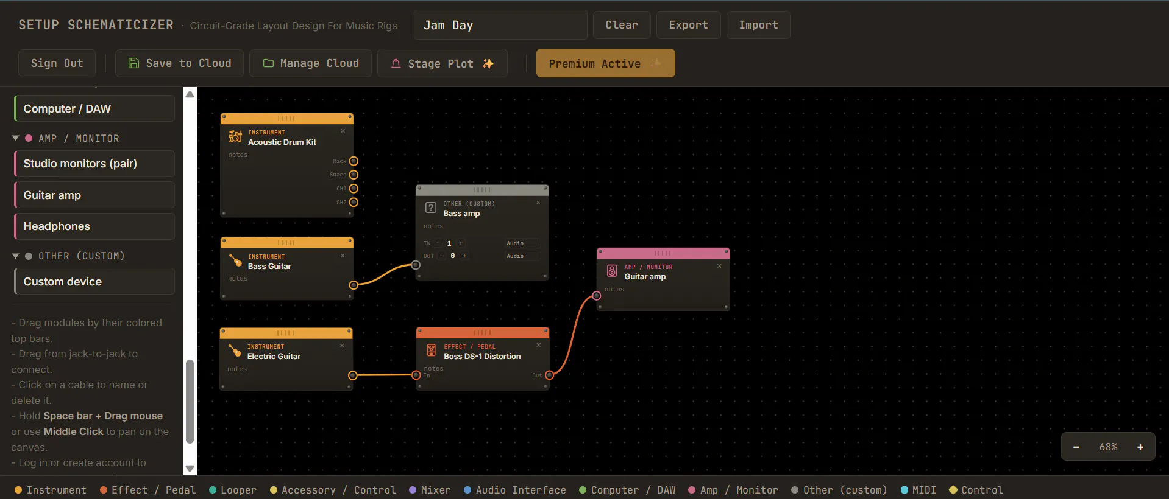Click the Guitar amp pink title bar
The width and height of the screenshot is (1169, 499).
pyautogui.click(x=663, y=253)
